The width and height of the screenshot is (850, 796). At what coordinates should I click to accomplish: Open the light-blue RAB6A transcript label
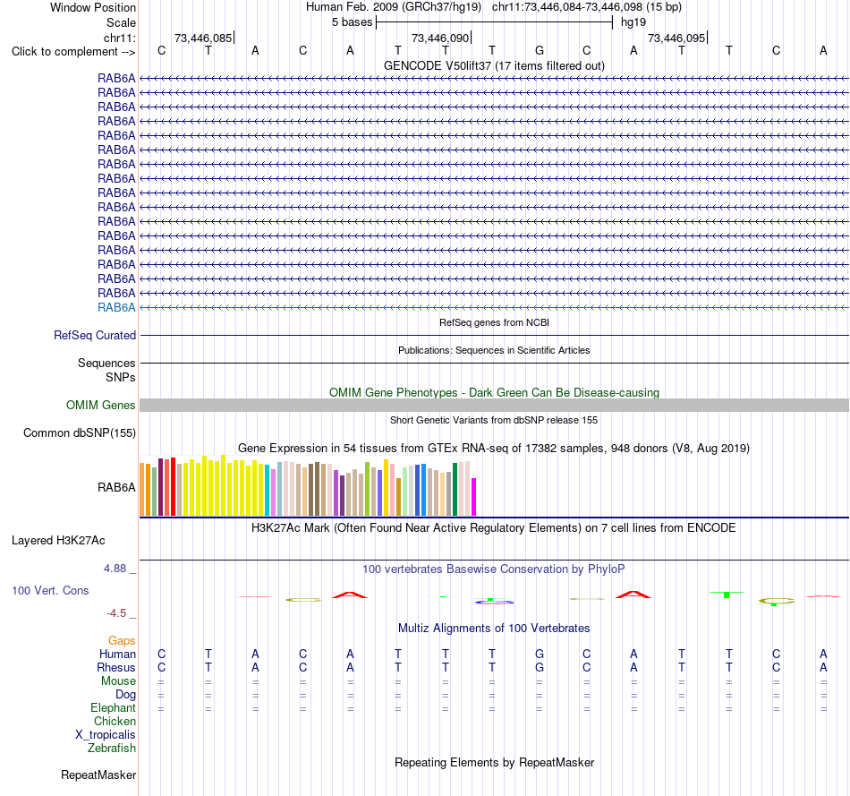point(116,308)
